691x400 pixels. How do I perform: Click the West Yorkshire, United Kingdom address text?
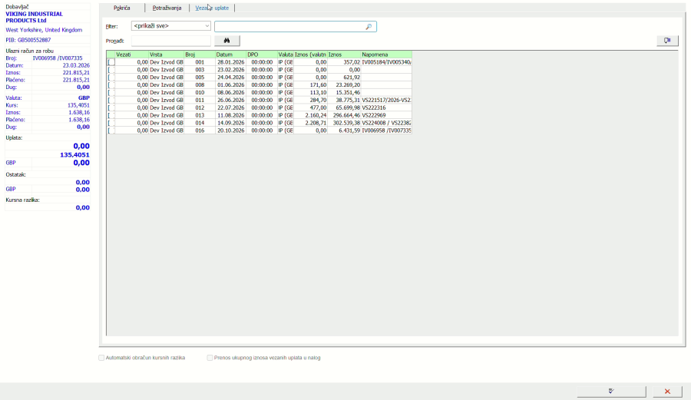coord(44,30)
